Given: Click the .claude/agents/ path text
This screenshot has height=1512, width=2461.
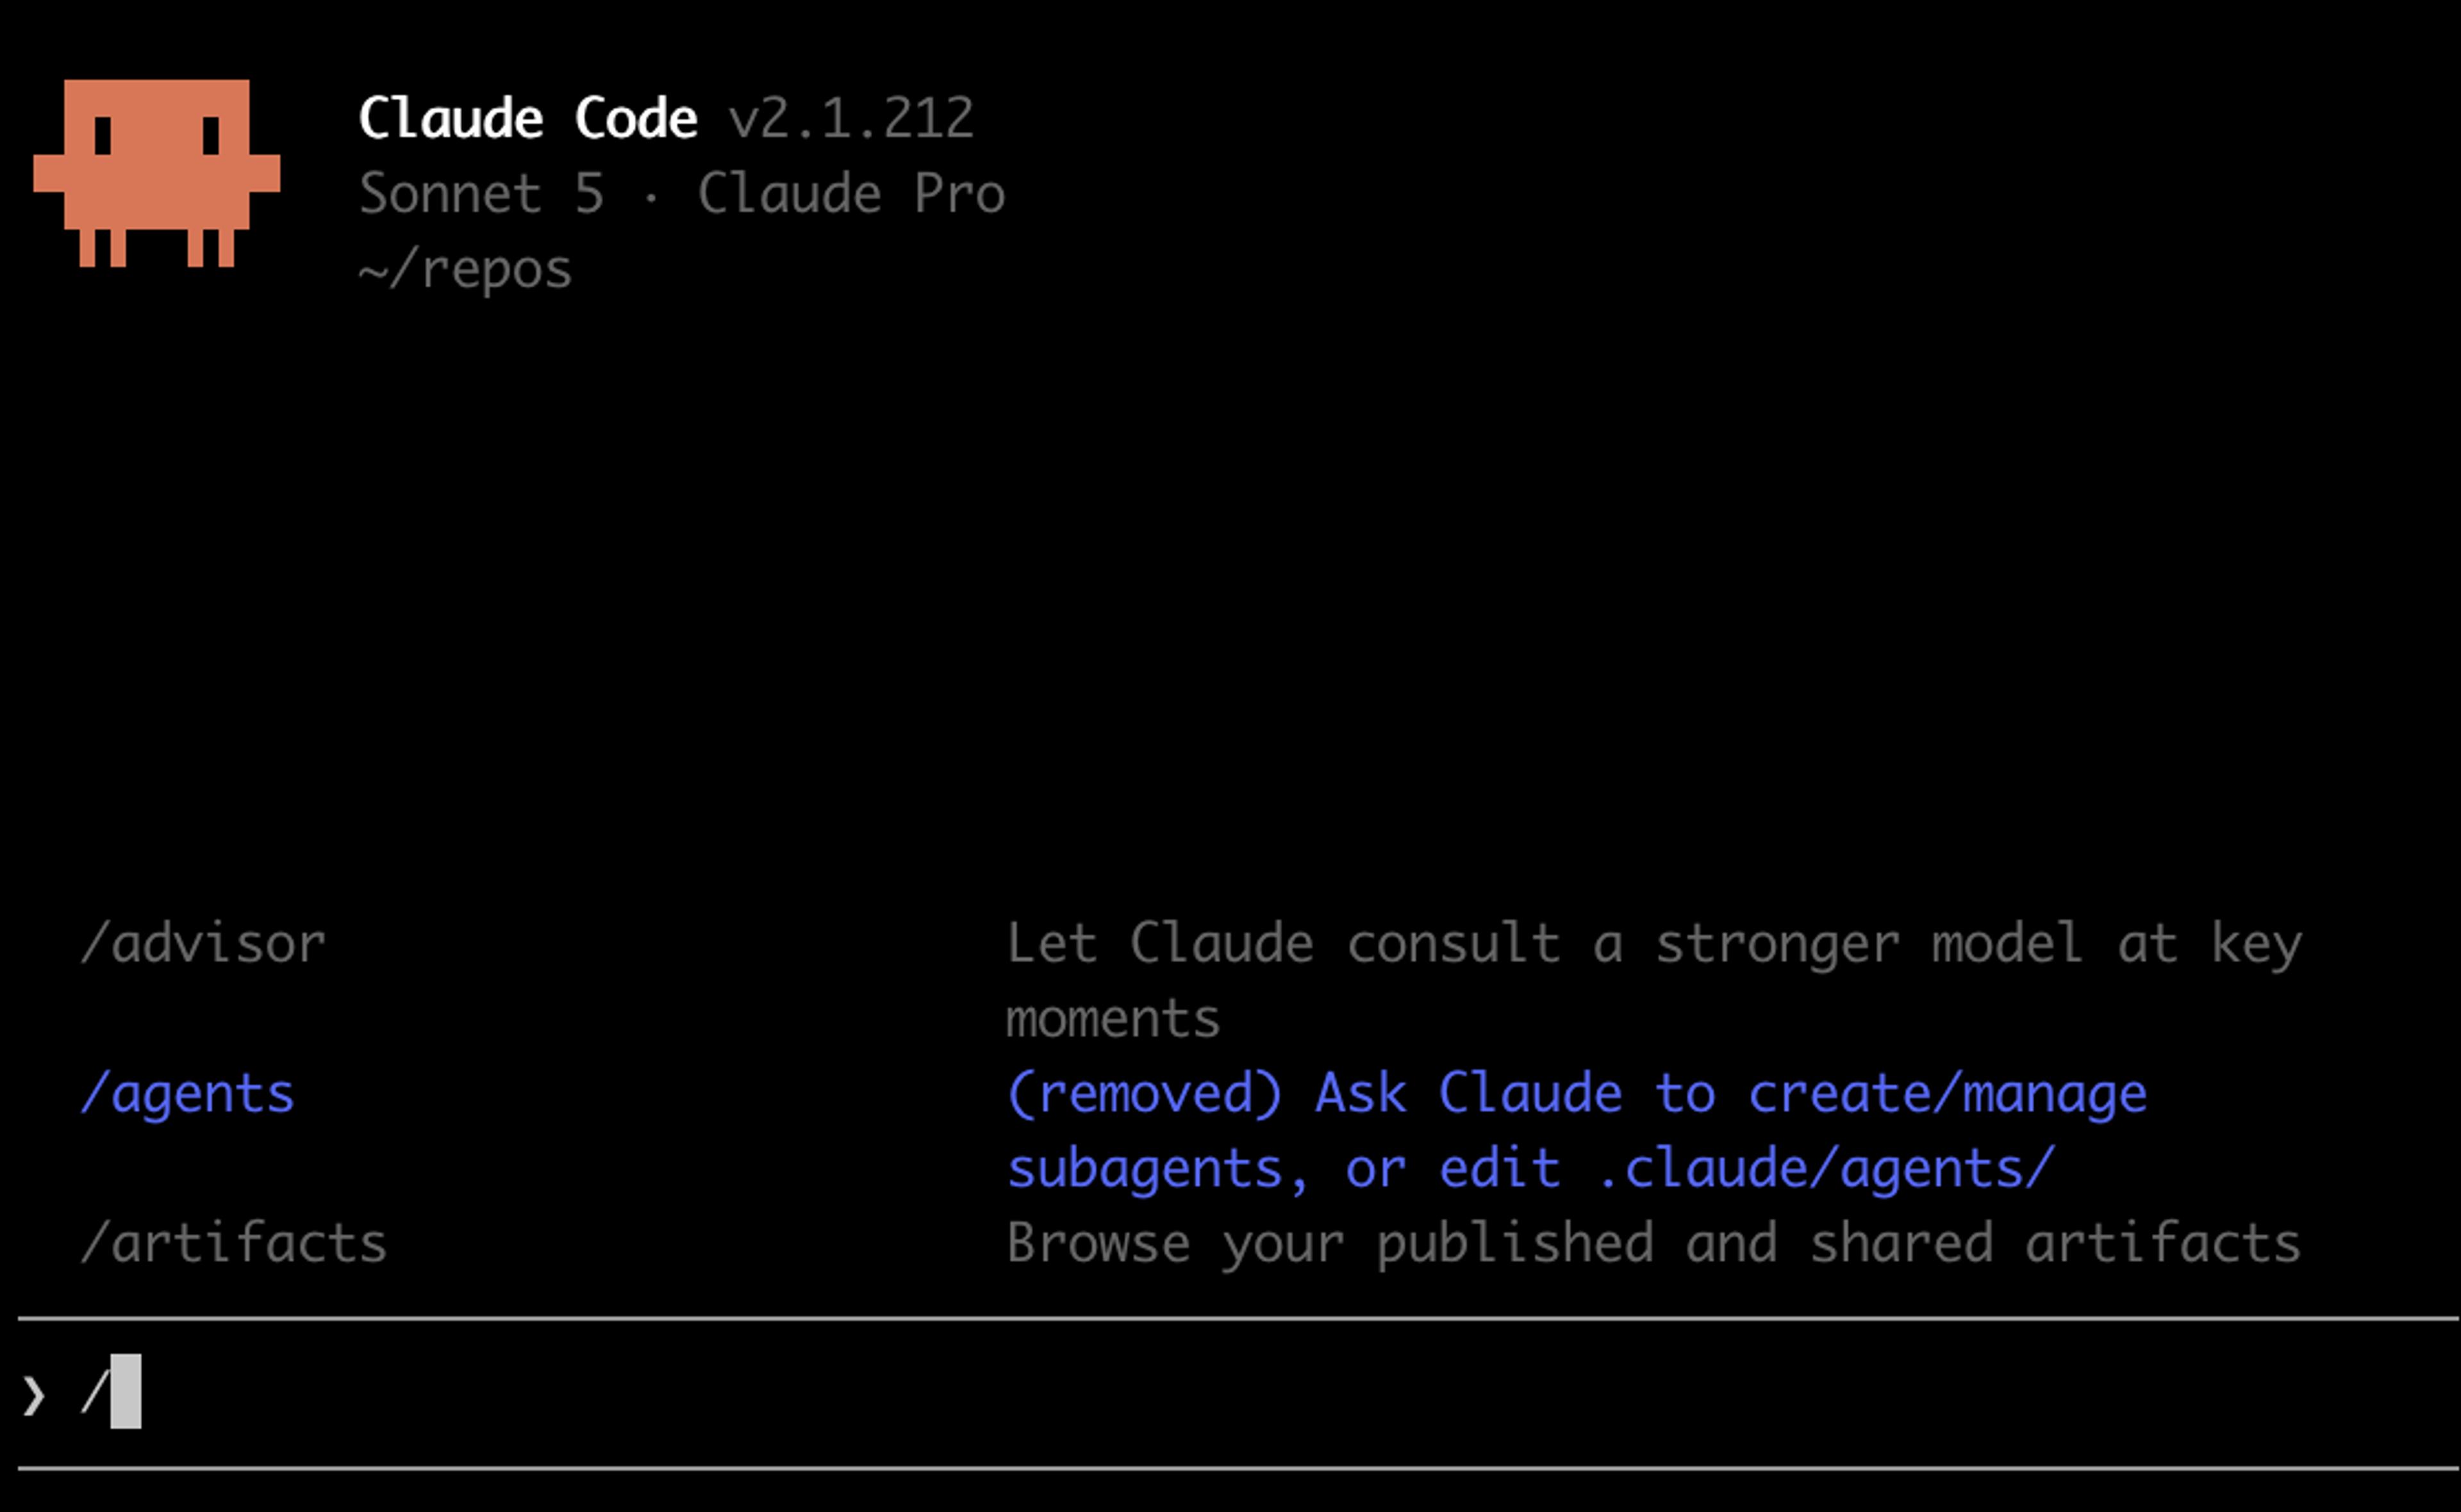Looking at the screenshot, I should [1826, 1168].
